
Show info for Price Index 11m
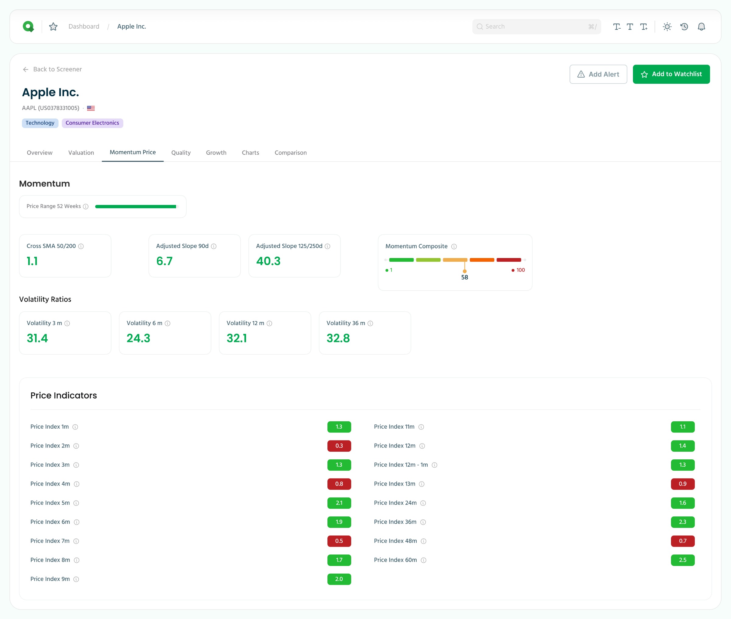tap(421, 427)
